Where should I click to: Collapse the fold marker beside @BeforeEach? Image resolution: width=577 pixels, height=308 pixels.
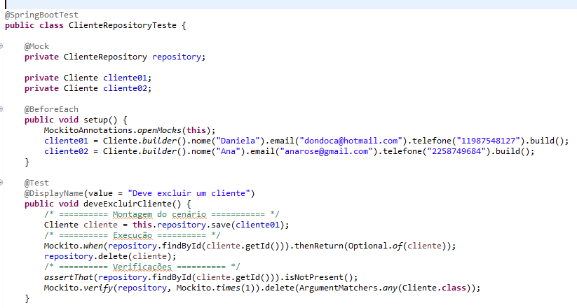pyautogui.click(x=1, y=109)
